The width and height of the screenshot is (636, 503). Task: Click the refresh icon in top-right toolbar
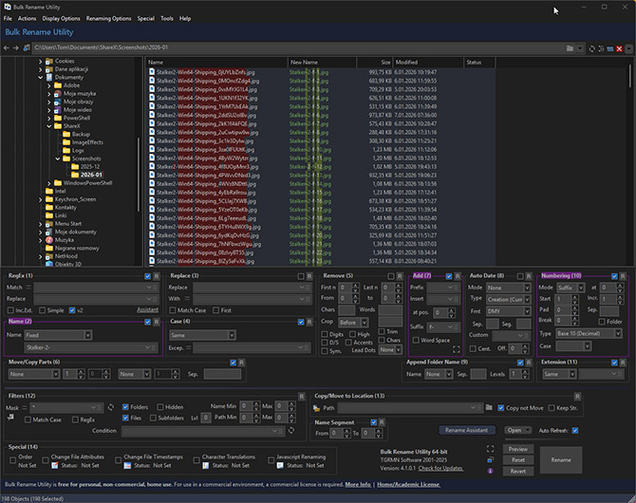click(x=591, y=47)
